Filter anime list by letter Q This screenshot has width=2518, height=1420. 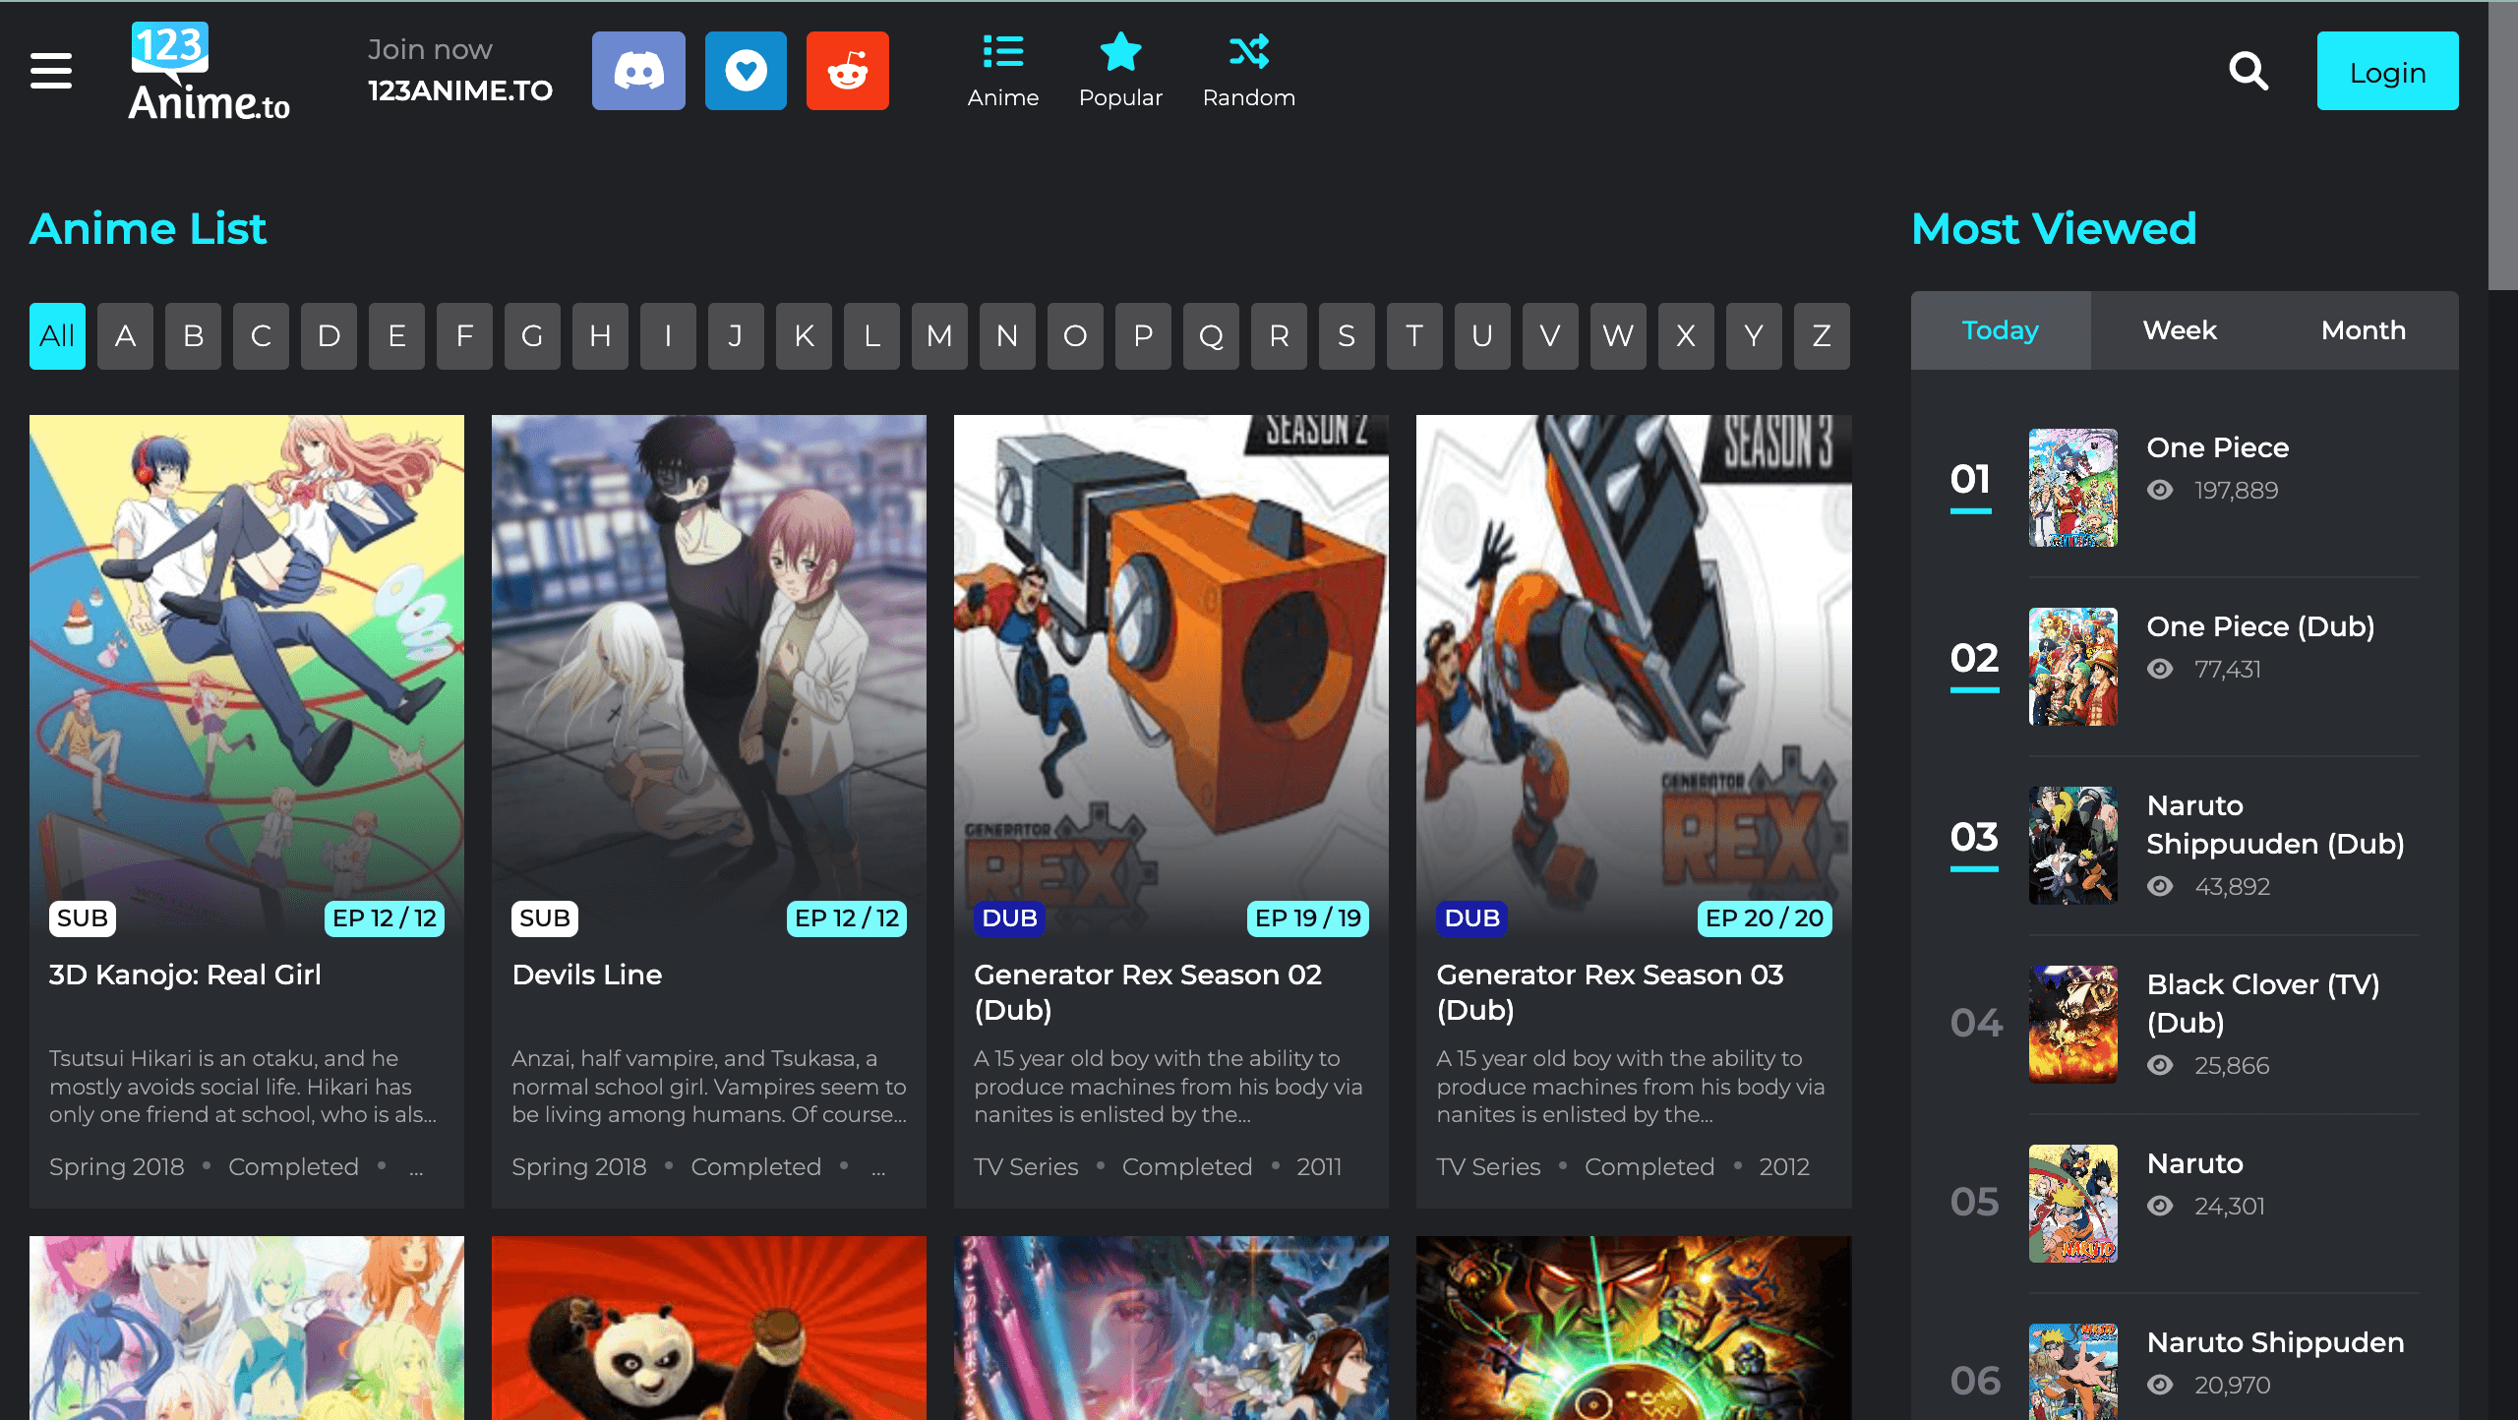click(1211, 336)
